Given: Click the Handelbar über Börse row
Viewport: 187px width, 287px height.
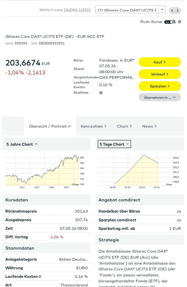Looking at the screenshot, I should pyautogui.click(x=140, y=211).
